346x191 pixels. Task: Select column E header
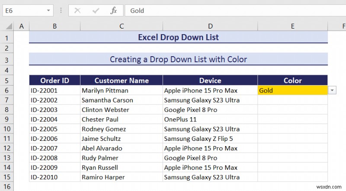pos(293,26)
